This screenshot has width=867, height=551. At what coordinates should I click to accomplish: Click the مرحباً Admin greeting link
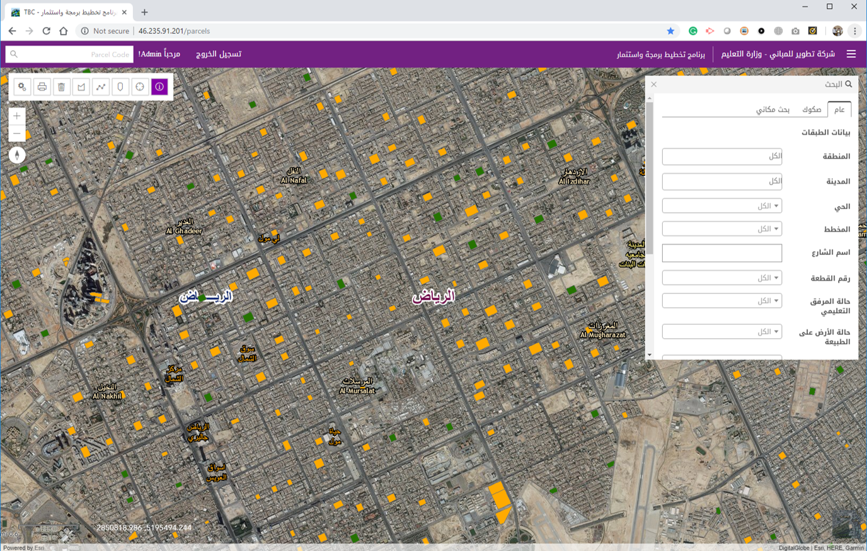(159, 54)
